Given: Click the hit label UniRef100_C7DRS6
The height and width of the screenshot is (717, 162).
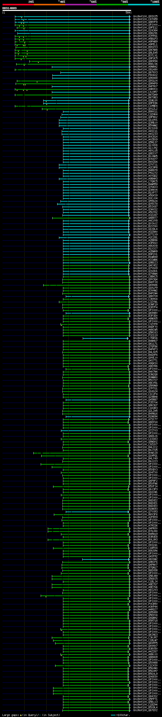Looking at the screenshot, I should tap(145, 338).
